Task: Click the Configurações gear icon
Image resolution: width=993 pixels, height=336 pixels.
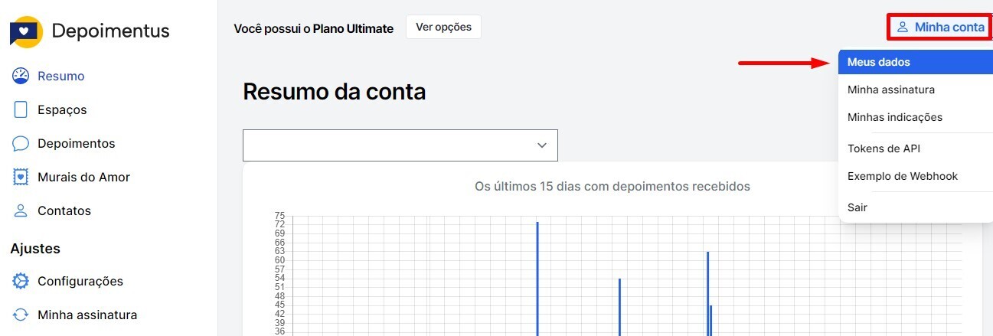Action: pyautogui.click(x=21, y=281)
